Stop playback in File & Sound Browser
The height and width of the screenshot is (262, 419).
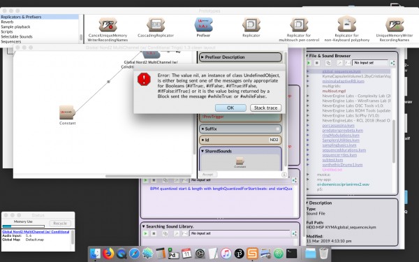click(316, 63)
